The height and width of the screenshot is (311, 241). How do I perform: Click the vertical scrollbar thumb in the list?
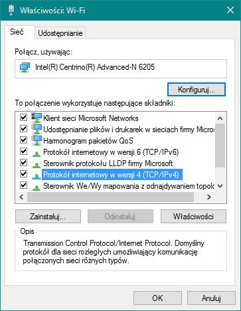(x=220, y=146)
